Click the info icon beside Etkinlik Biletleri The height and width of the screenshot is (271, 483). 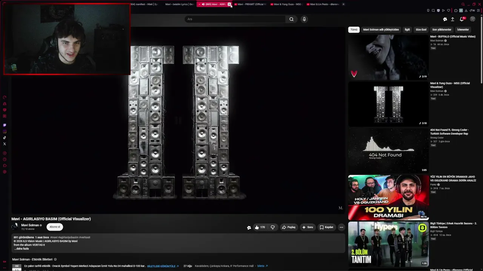[x=55, y=259]
